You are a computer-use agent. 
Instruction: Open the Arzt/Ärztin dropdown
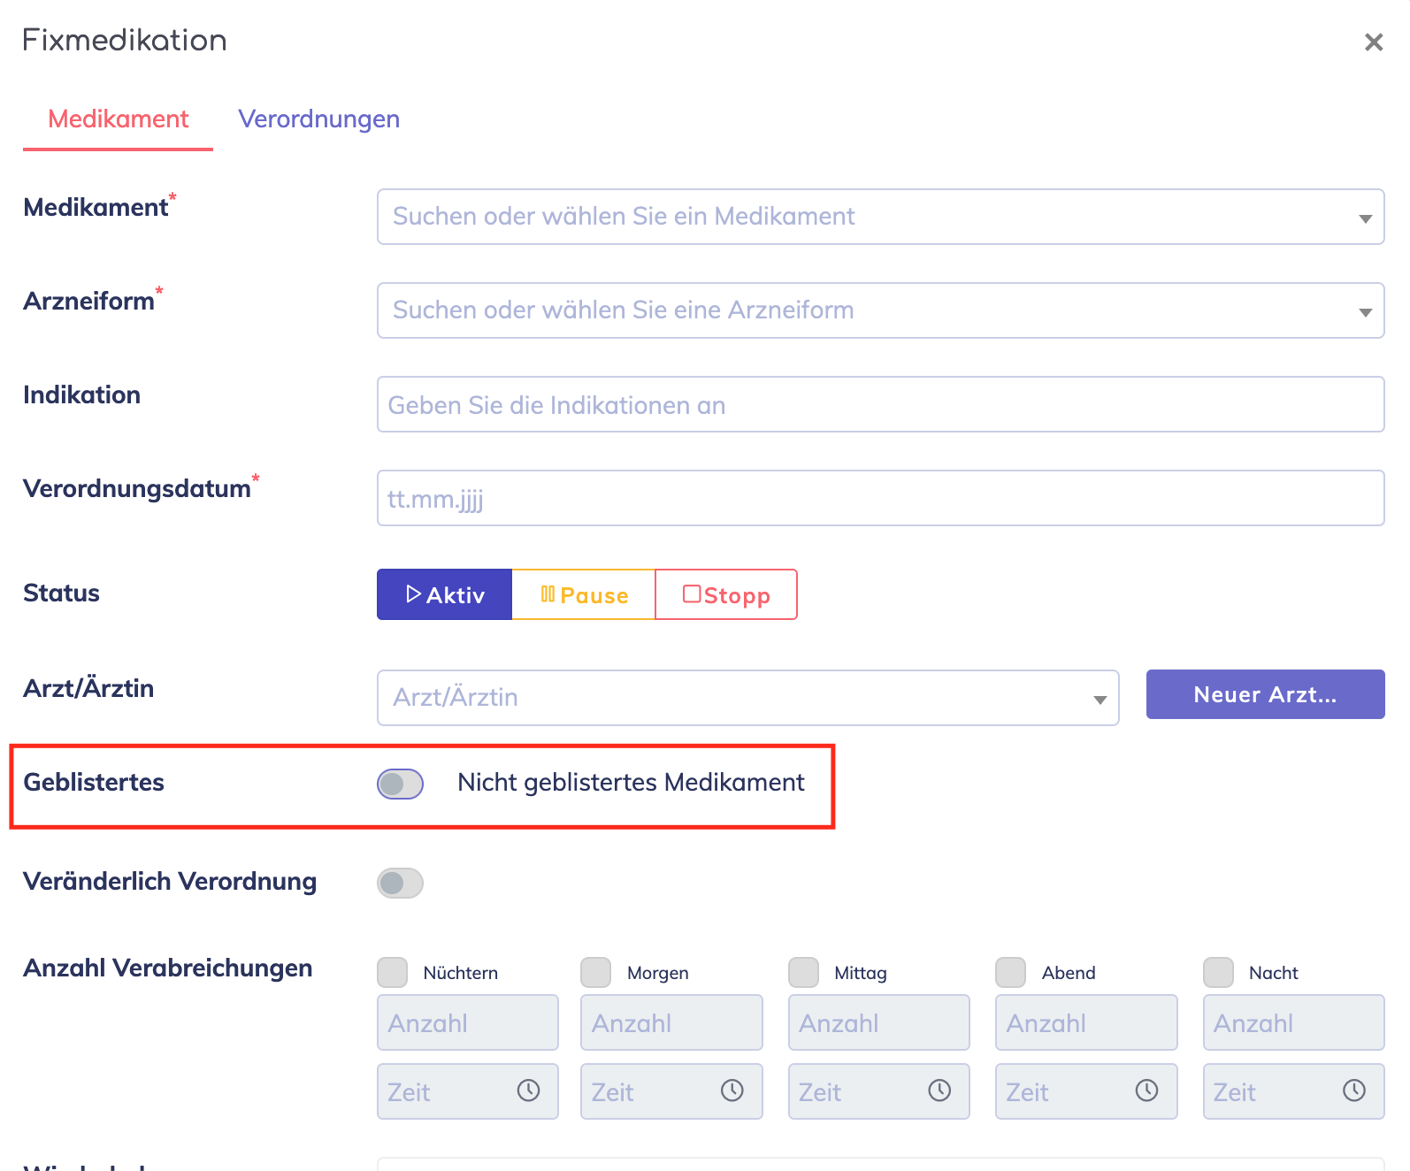point(747,698)
